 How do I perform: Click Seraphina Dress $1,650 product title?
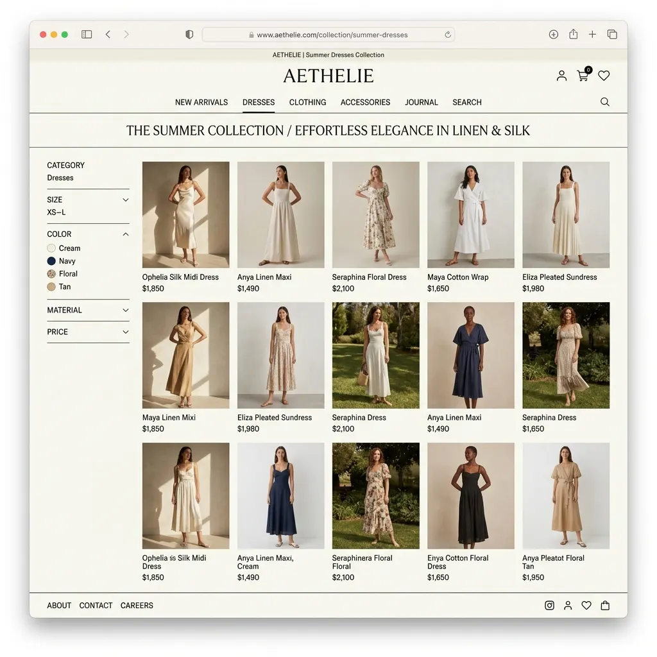[x=549, y=417]
